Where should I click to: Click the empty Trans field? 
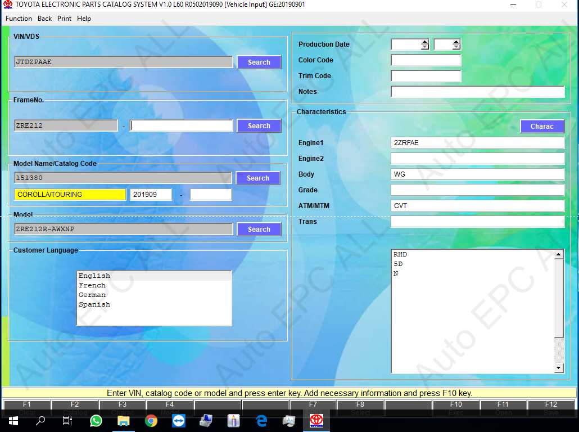click(478, 222)
